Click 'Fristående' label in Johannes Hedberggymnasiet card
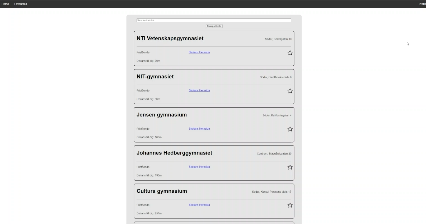Viewport: 426px width, 224px height. coord(143,167)
